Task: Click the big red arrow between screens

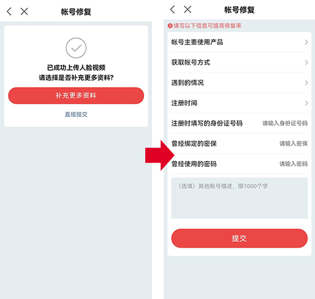Action: 160,156
